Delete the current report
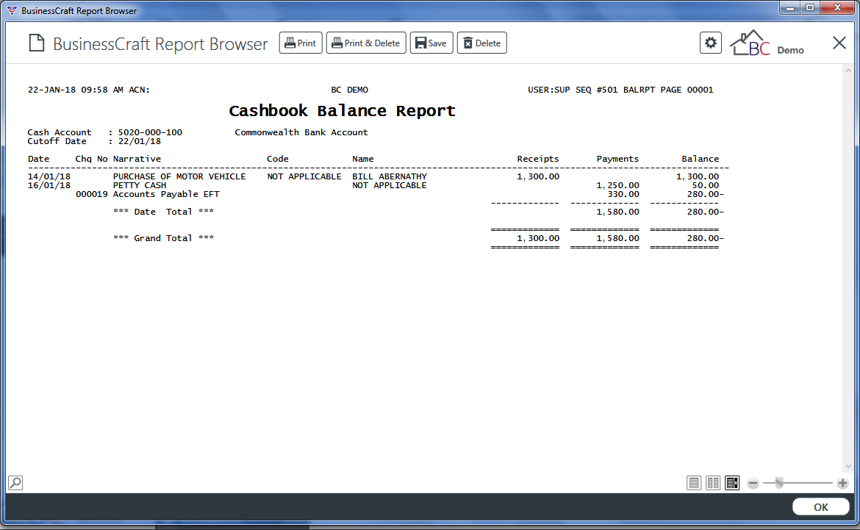This screenshot has height=530, width=860. click(481, 43)
